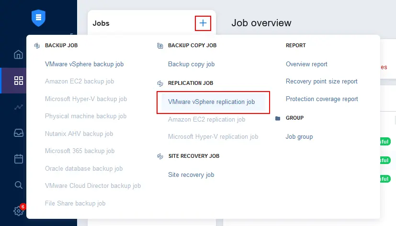
Task: Open the Calendar icon in sidebar
Action: tap(19, 159)
